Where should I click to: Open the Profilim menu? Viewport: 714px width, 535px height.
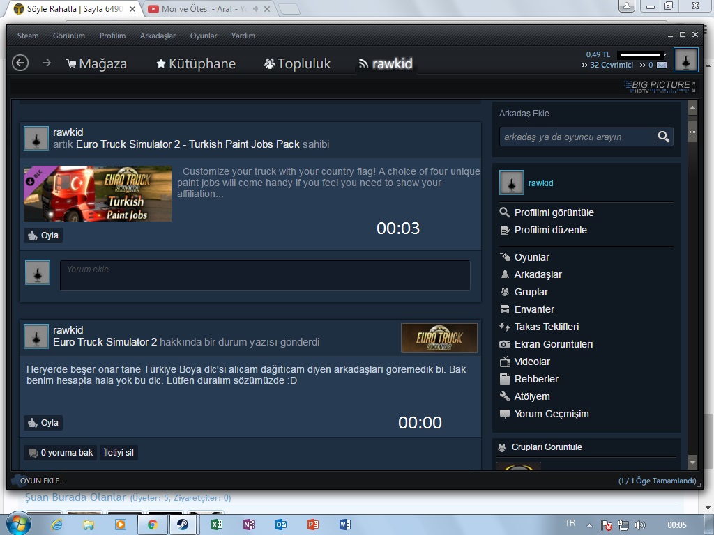(112, 36)
